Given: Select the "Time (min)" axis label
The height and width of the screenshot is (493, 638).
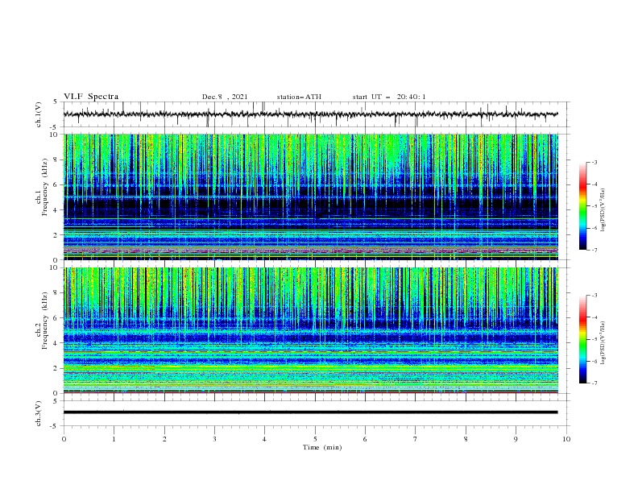Looking at the screenshot, I should (322, 447).
